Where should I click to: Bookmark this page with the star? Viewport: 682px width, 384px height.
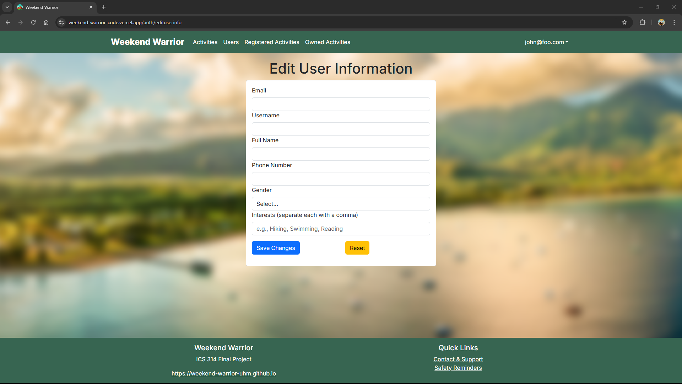pyautogui.click(x=624, y=22)
